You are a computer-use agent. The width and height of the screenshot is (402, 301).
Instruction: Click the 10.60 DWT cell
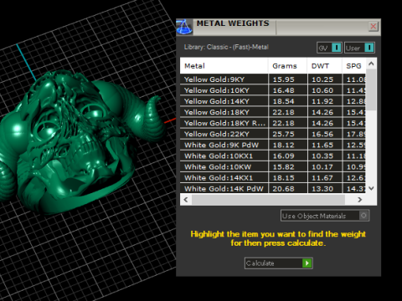coord(325,90)
